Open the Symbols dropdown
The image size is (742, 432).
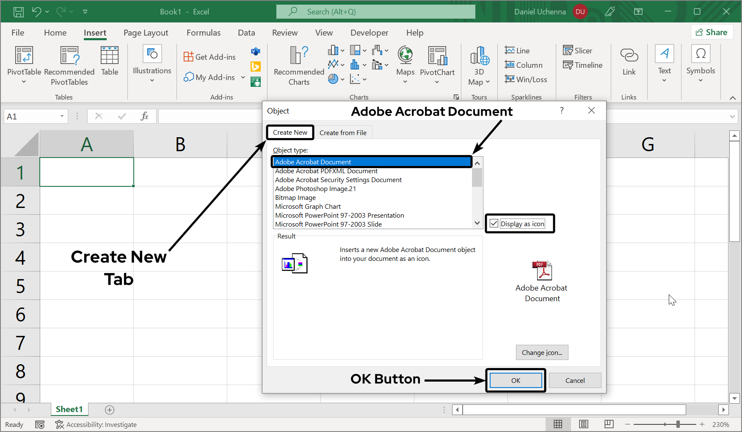701,80
